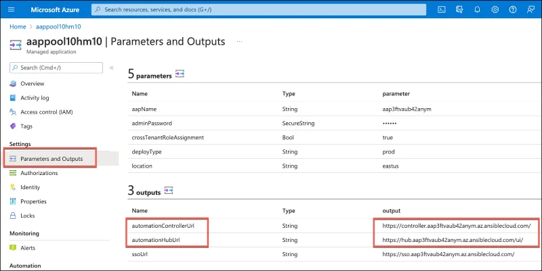Open portal settings gear icon
Image resolution: width=542 pixels, height=271 pixels.
pos(495,9)
